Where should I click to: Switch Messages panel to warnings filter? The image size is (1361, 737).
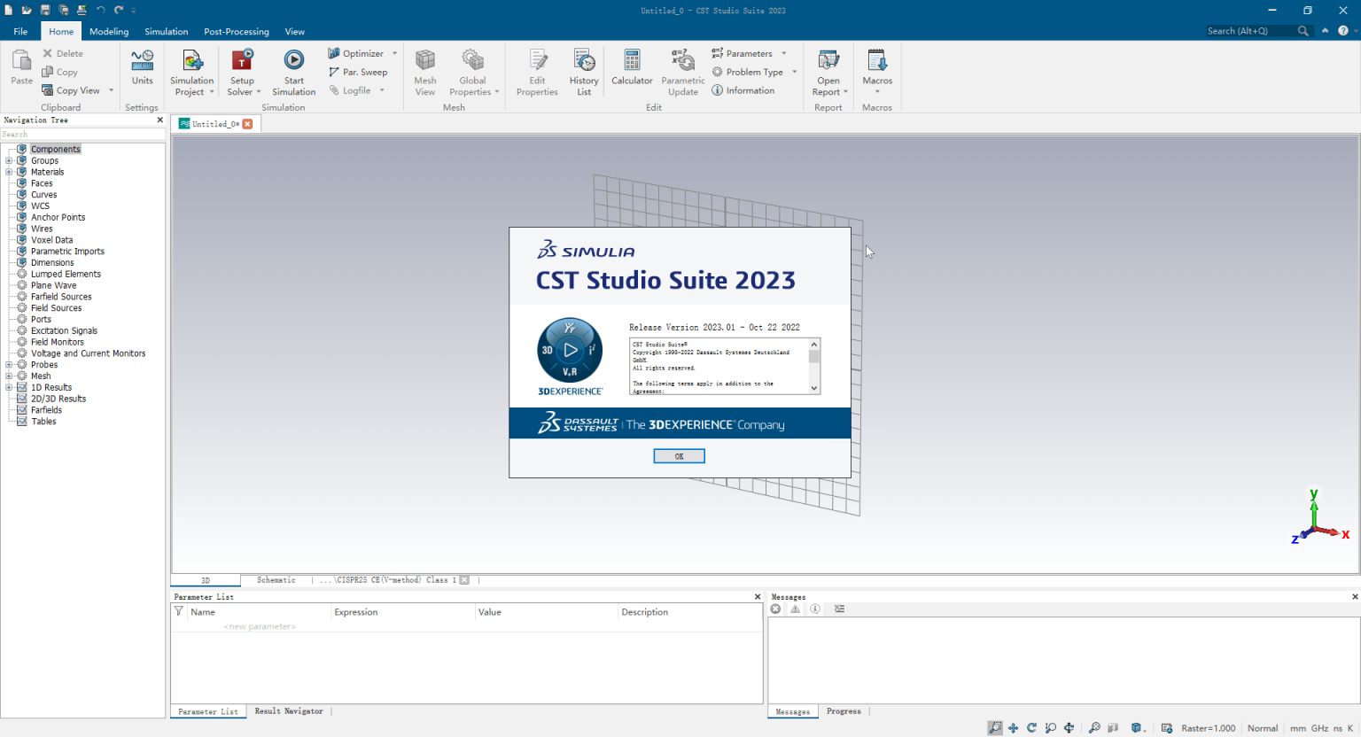[x=794, y=609]
